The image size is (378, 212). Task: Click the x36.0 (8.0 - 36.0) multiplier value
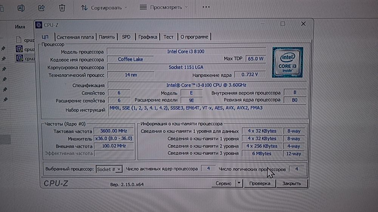113,139
